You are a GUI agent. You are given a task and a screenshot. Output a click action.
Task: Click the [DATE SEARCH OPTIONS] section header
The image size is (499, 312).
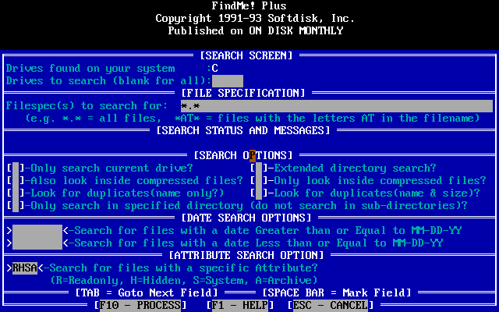[x=246, y=218]
